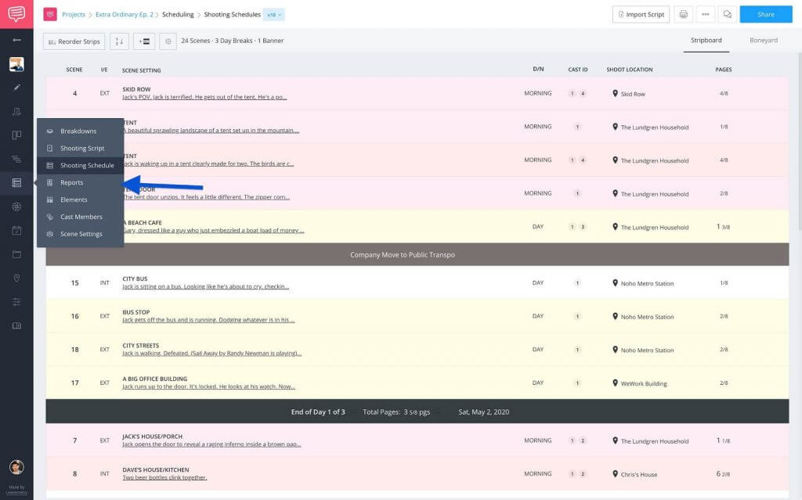The image size is (802, 500).
Task: Click the film wheel icon in the sidebar
Action: (16, 207)
